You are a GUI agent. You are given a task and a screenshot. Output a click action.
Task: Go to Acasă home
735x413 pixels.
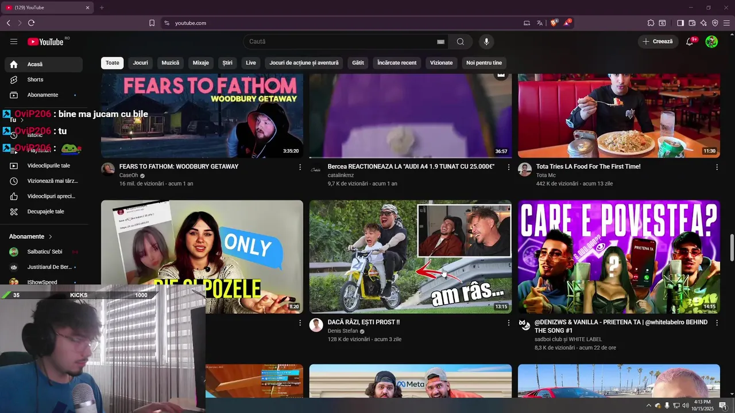(x=44, y=64)
